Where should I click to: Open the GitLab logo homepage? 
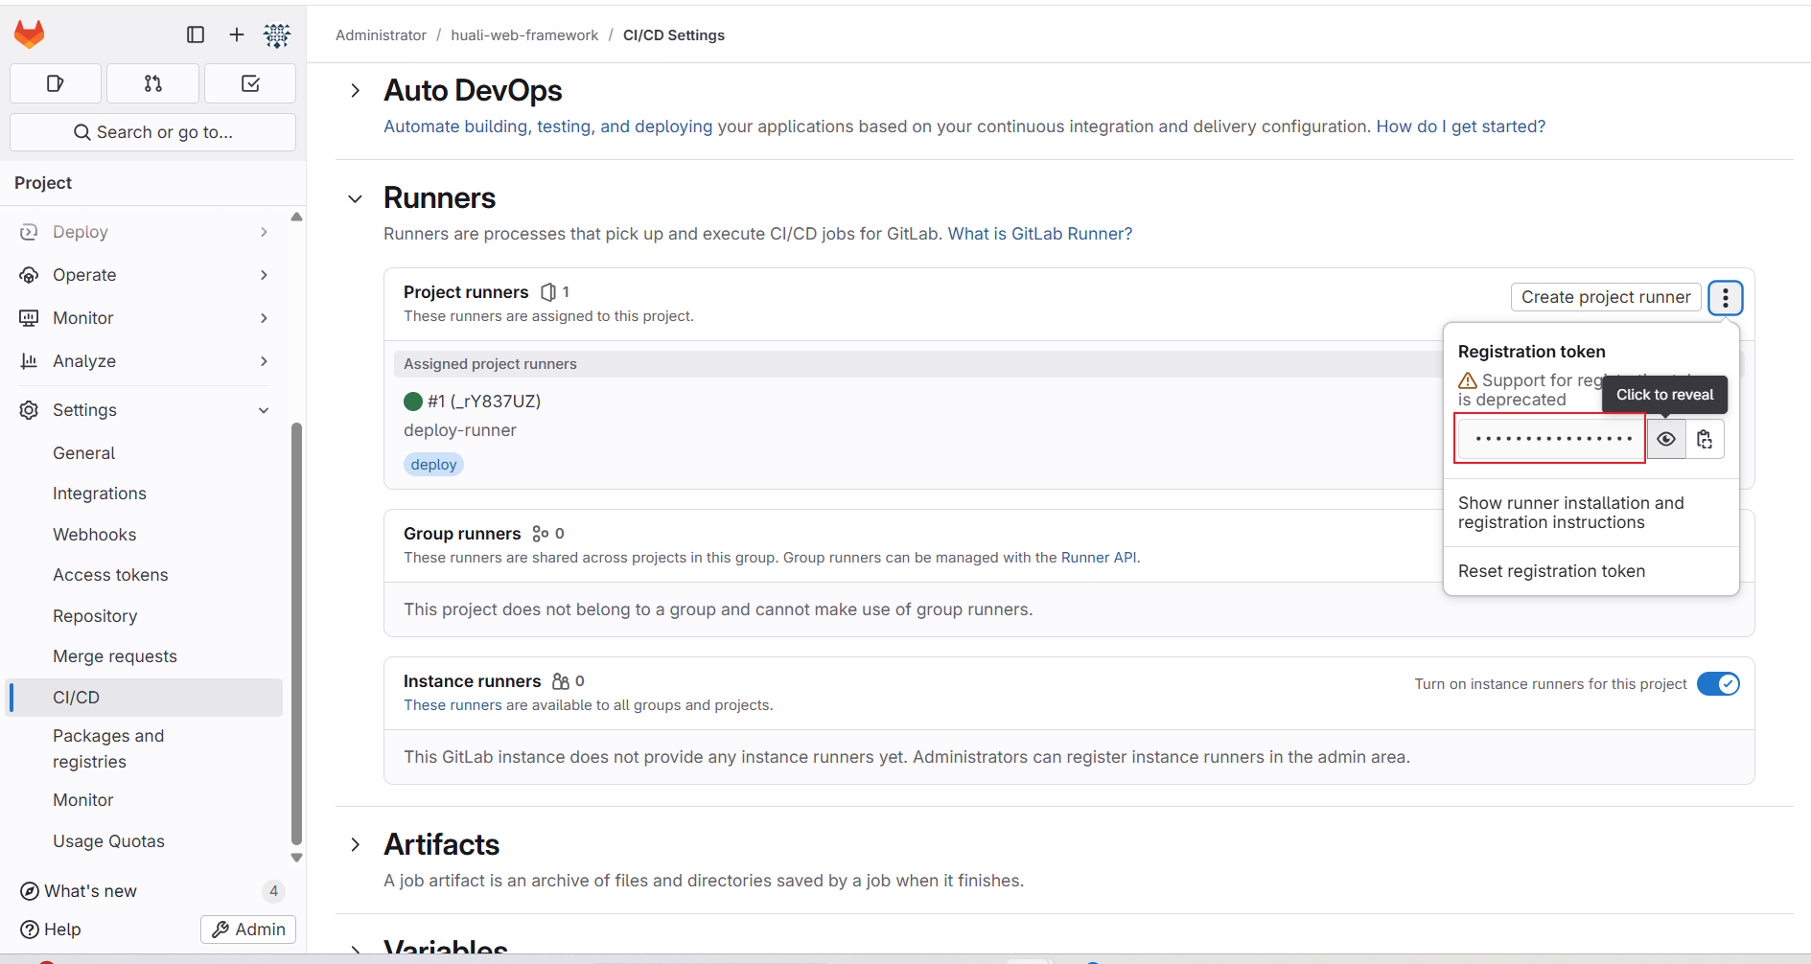[29, 34]
